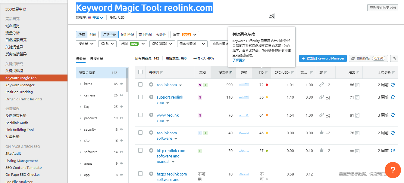Select the 所有关键词 group row
Screen dimensions: 404x183
[101, 73]
